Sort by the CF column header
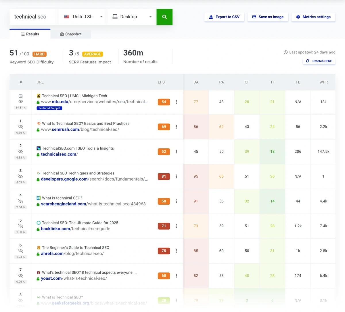The image size is (345, 312). [247, 82]
